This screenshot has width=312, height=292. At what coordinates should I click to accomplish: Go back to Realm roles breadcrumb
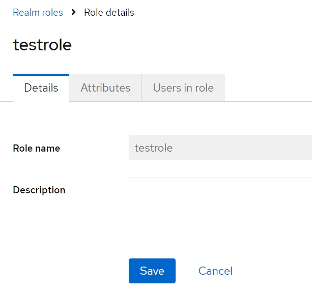[x=38, y=12]
